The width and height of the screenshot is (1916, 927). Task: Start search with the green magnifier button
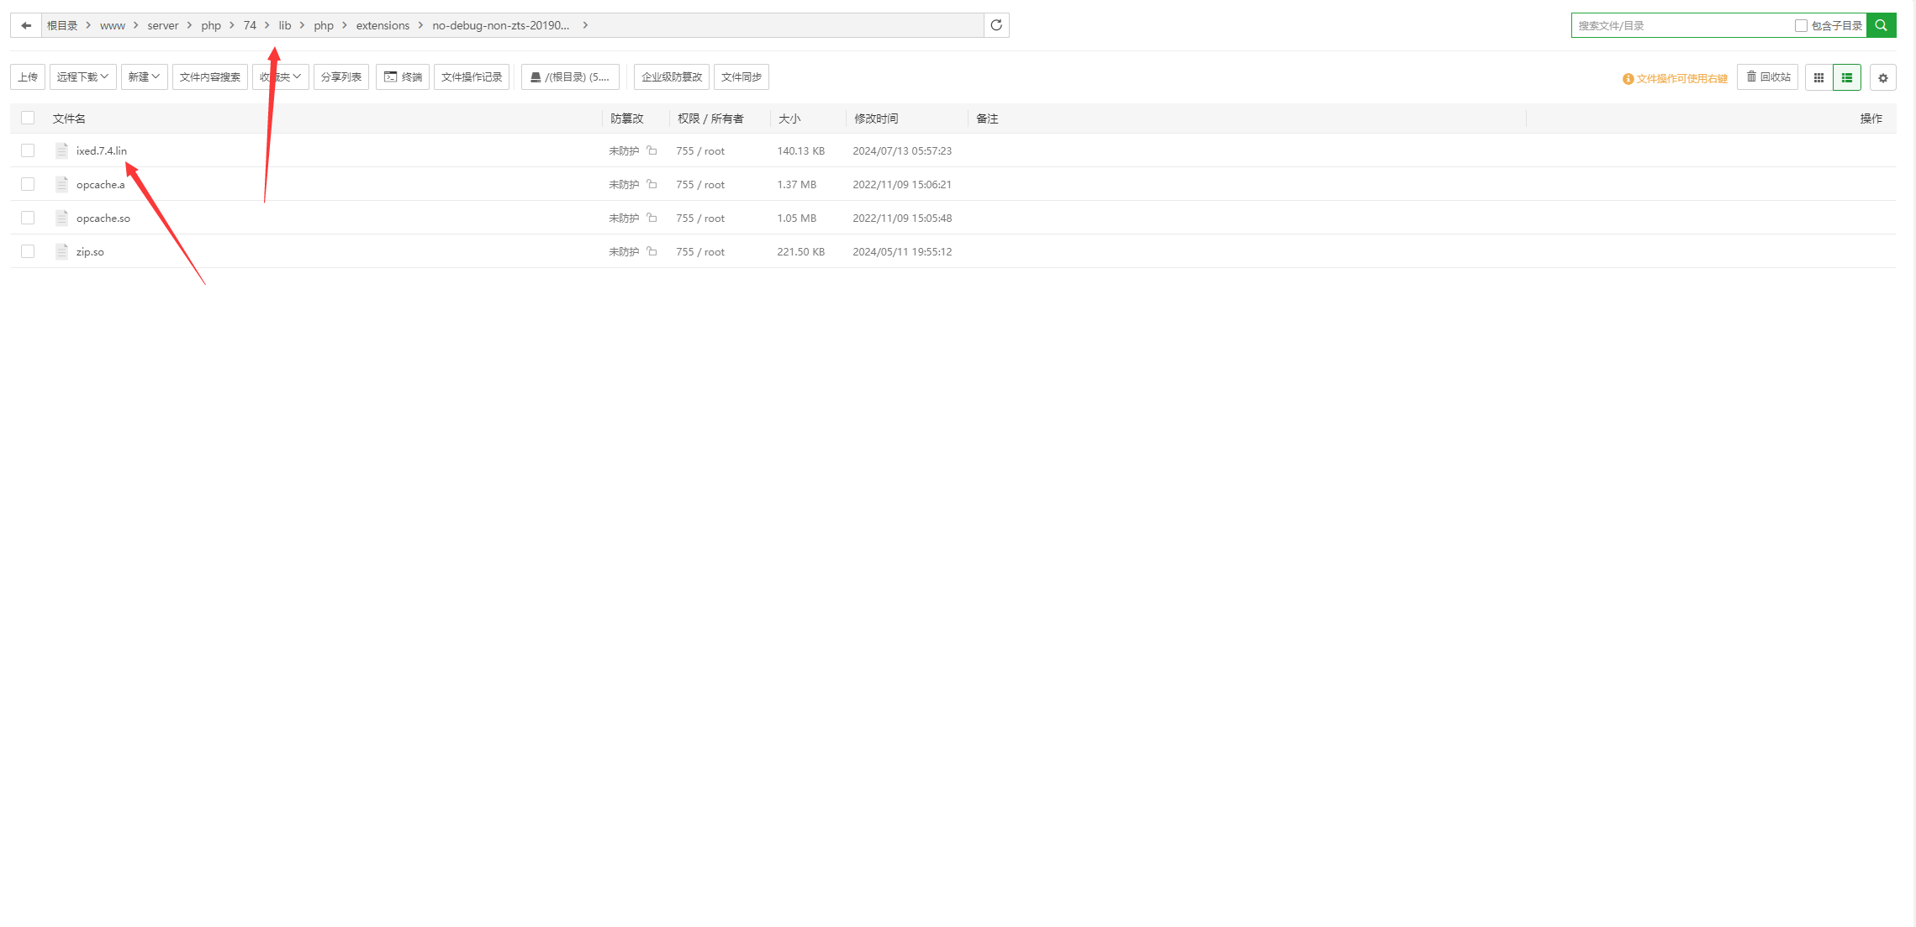tap(1881, 25)
